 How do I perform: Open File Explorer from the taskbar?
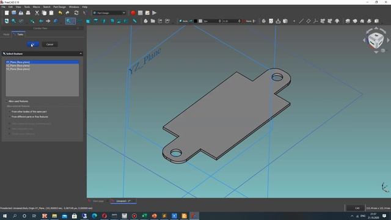point(54,216)
